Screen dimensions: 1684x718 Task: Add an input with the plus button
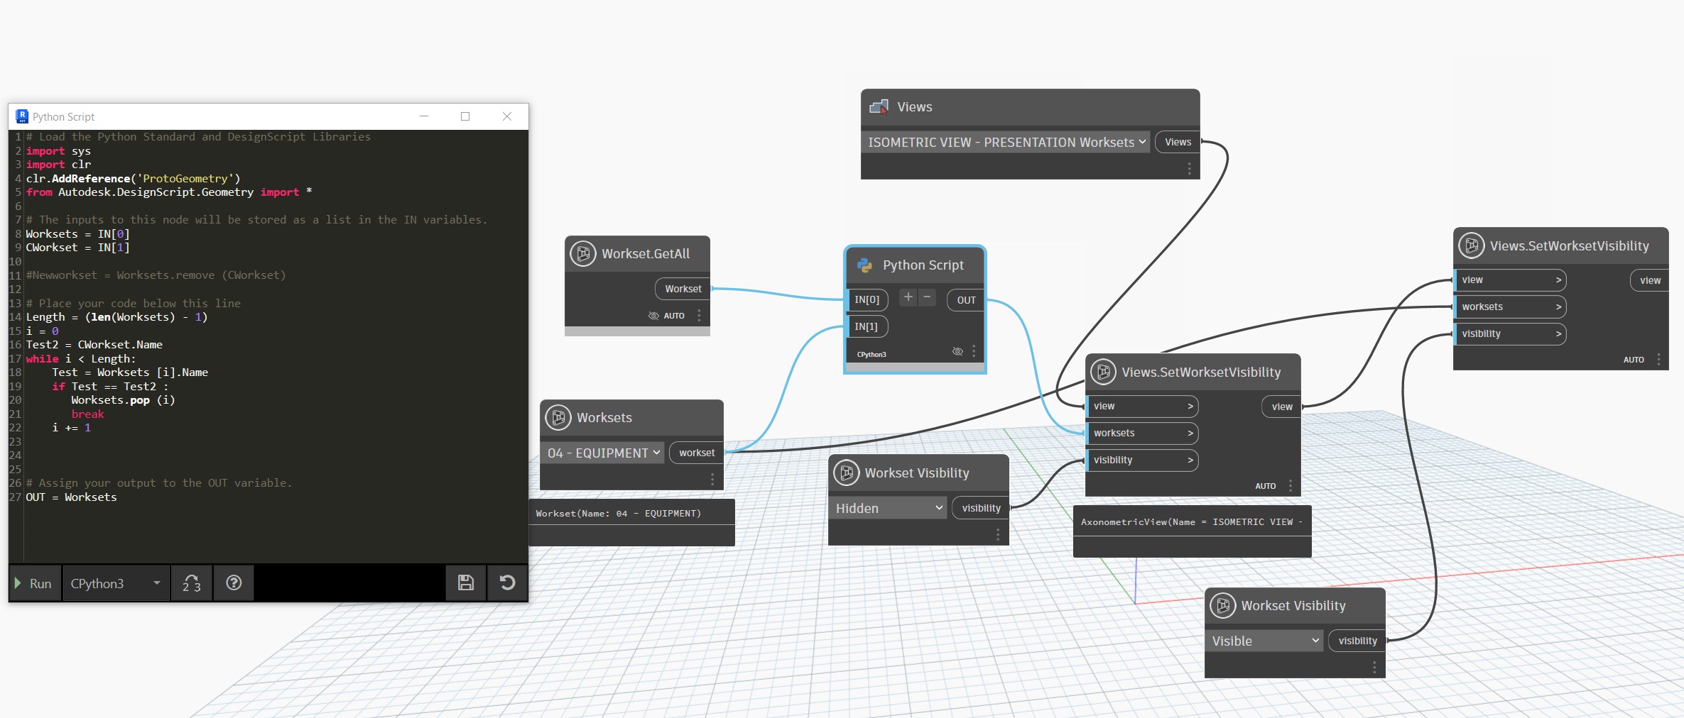908,297
